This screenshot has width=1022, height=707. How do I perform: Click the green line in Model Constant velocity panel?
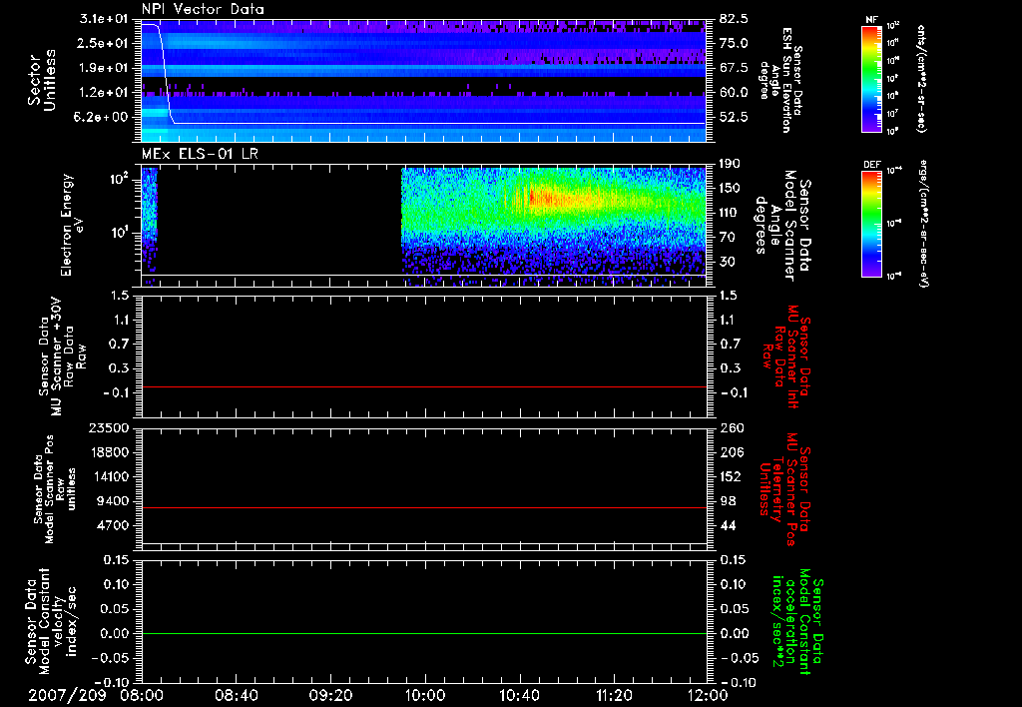pyautogui.click(x=423, y=634)
